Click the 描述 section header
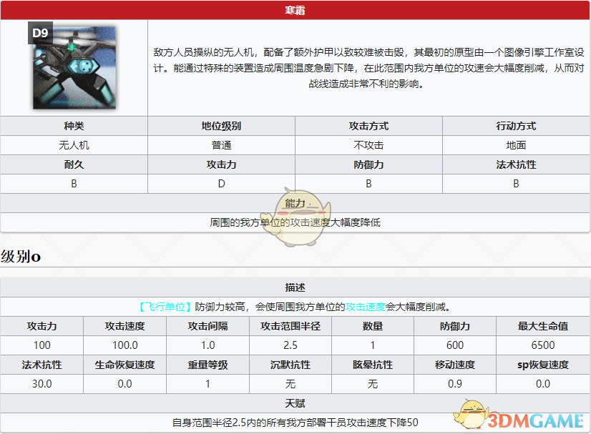The height and width of the screenshot is (434, 591). 295,287
